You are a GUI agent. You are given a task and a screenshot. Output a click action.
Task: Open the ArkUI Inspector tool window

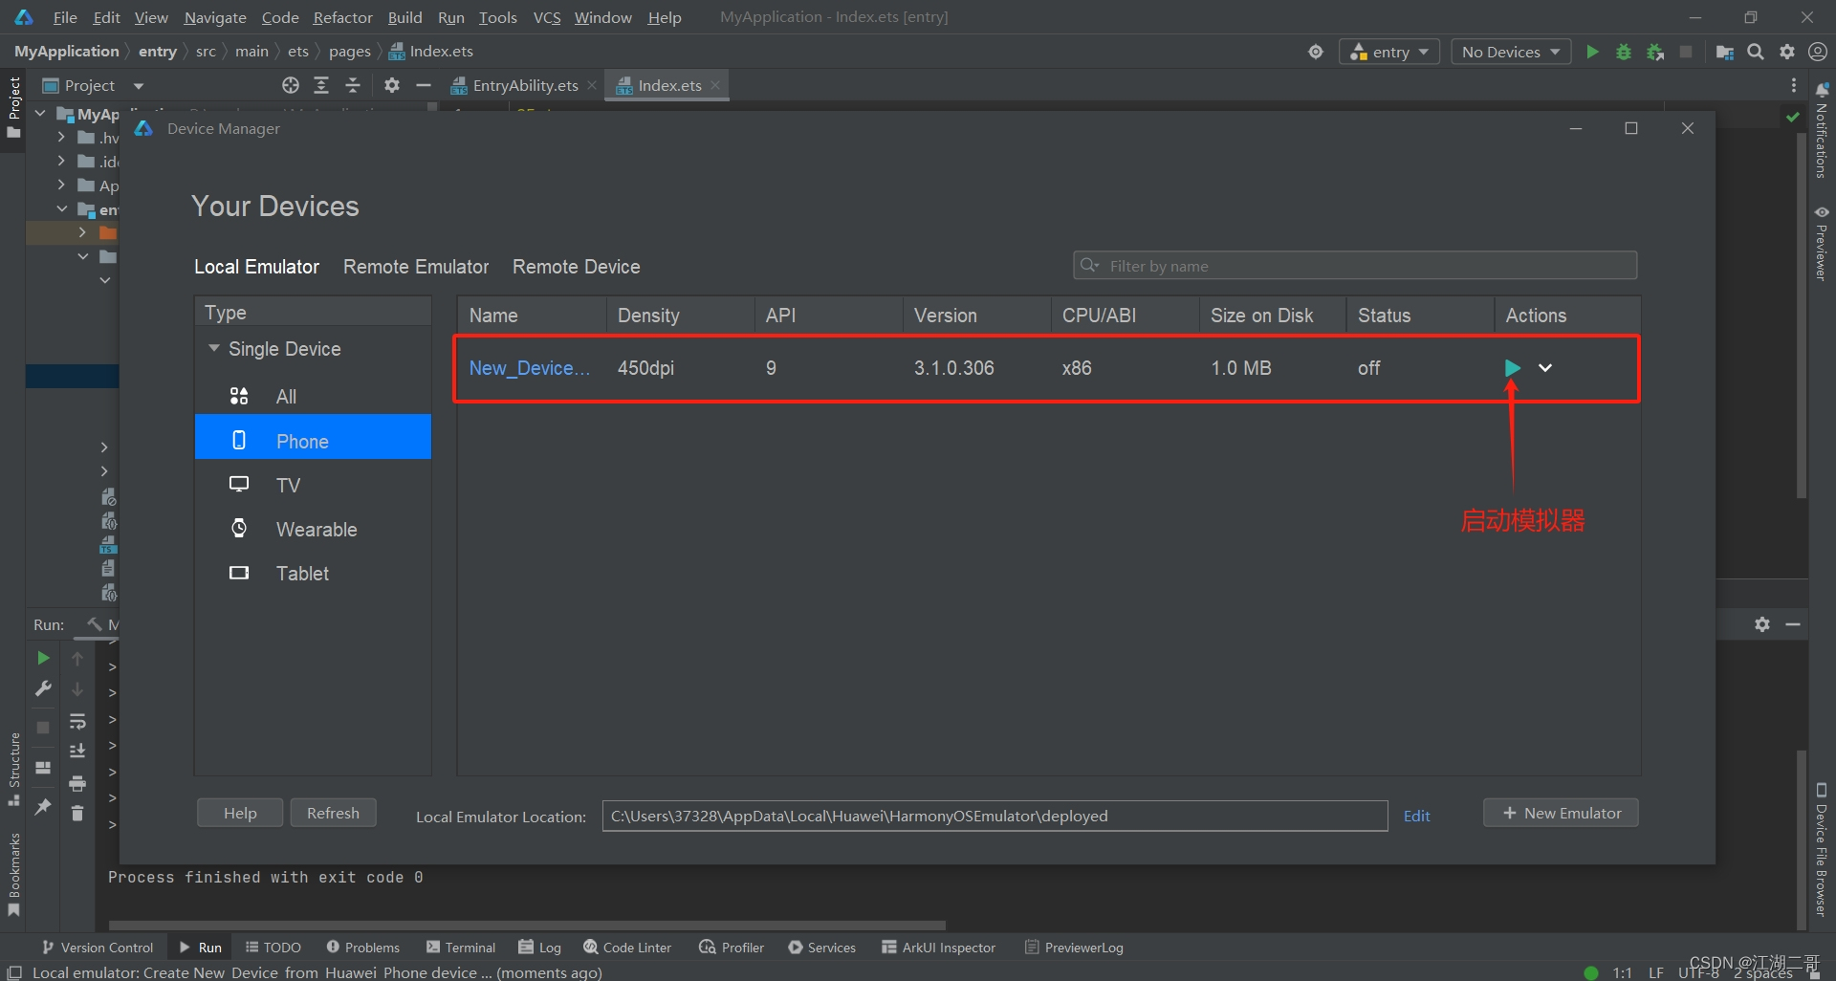point(938,948)
